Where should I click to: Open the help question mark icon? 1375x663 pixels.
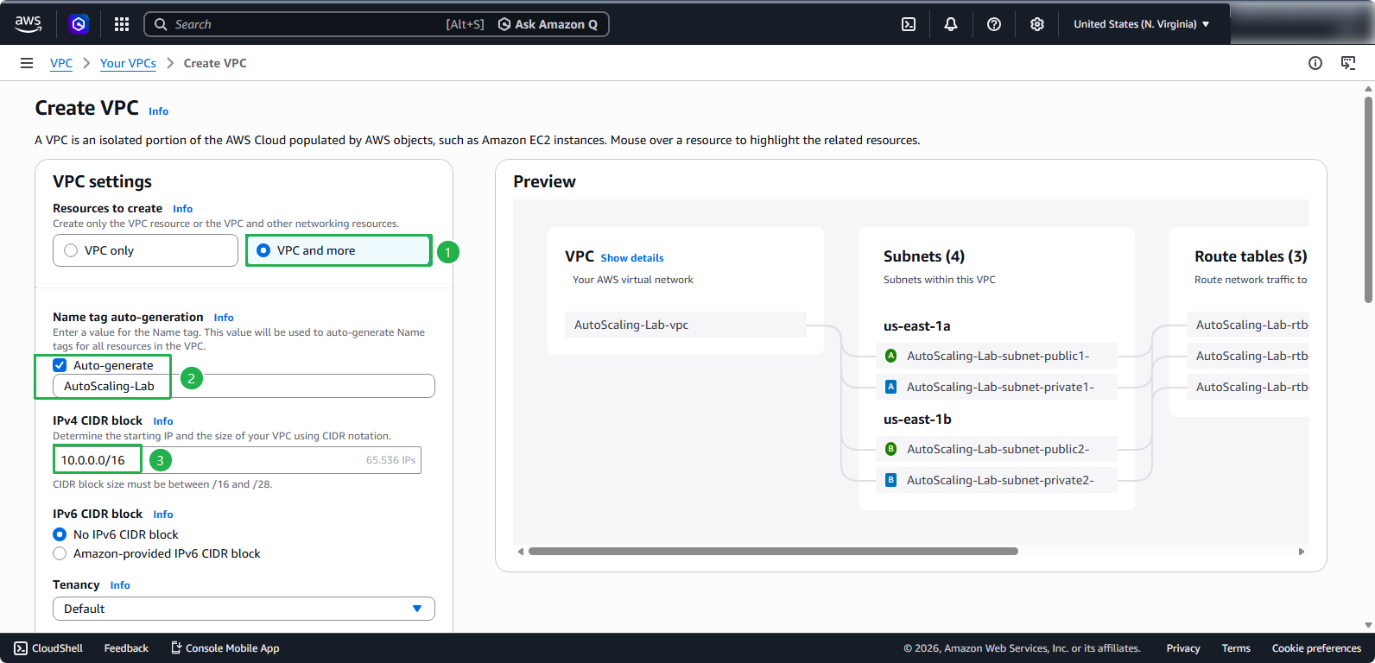pyautogui.click(x=994, y=24)
